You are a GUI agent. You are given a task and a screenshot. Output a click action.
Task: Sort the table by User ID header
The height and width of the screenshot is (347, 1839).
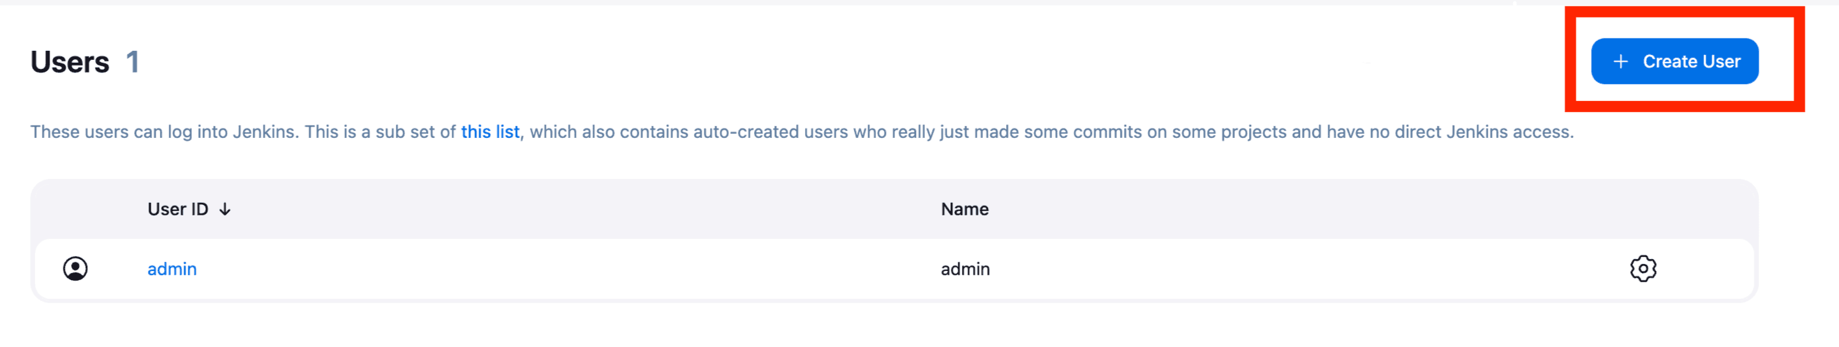coord(178,210)
